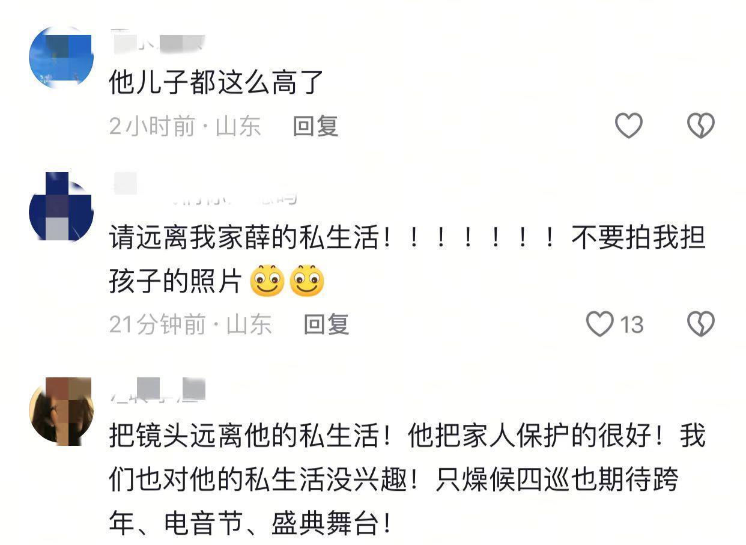
Task: Reply to the comment posted 2小时前
Action: point(316,126)
